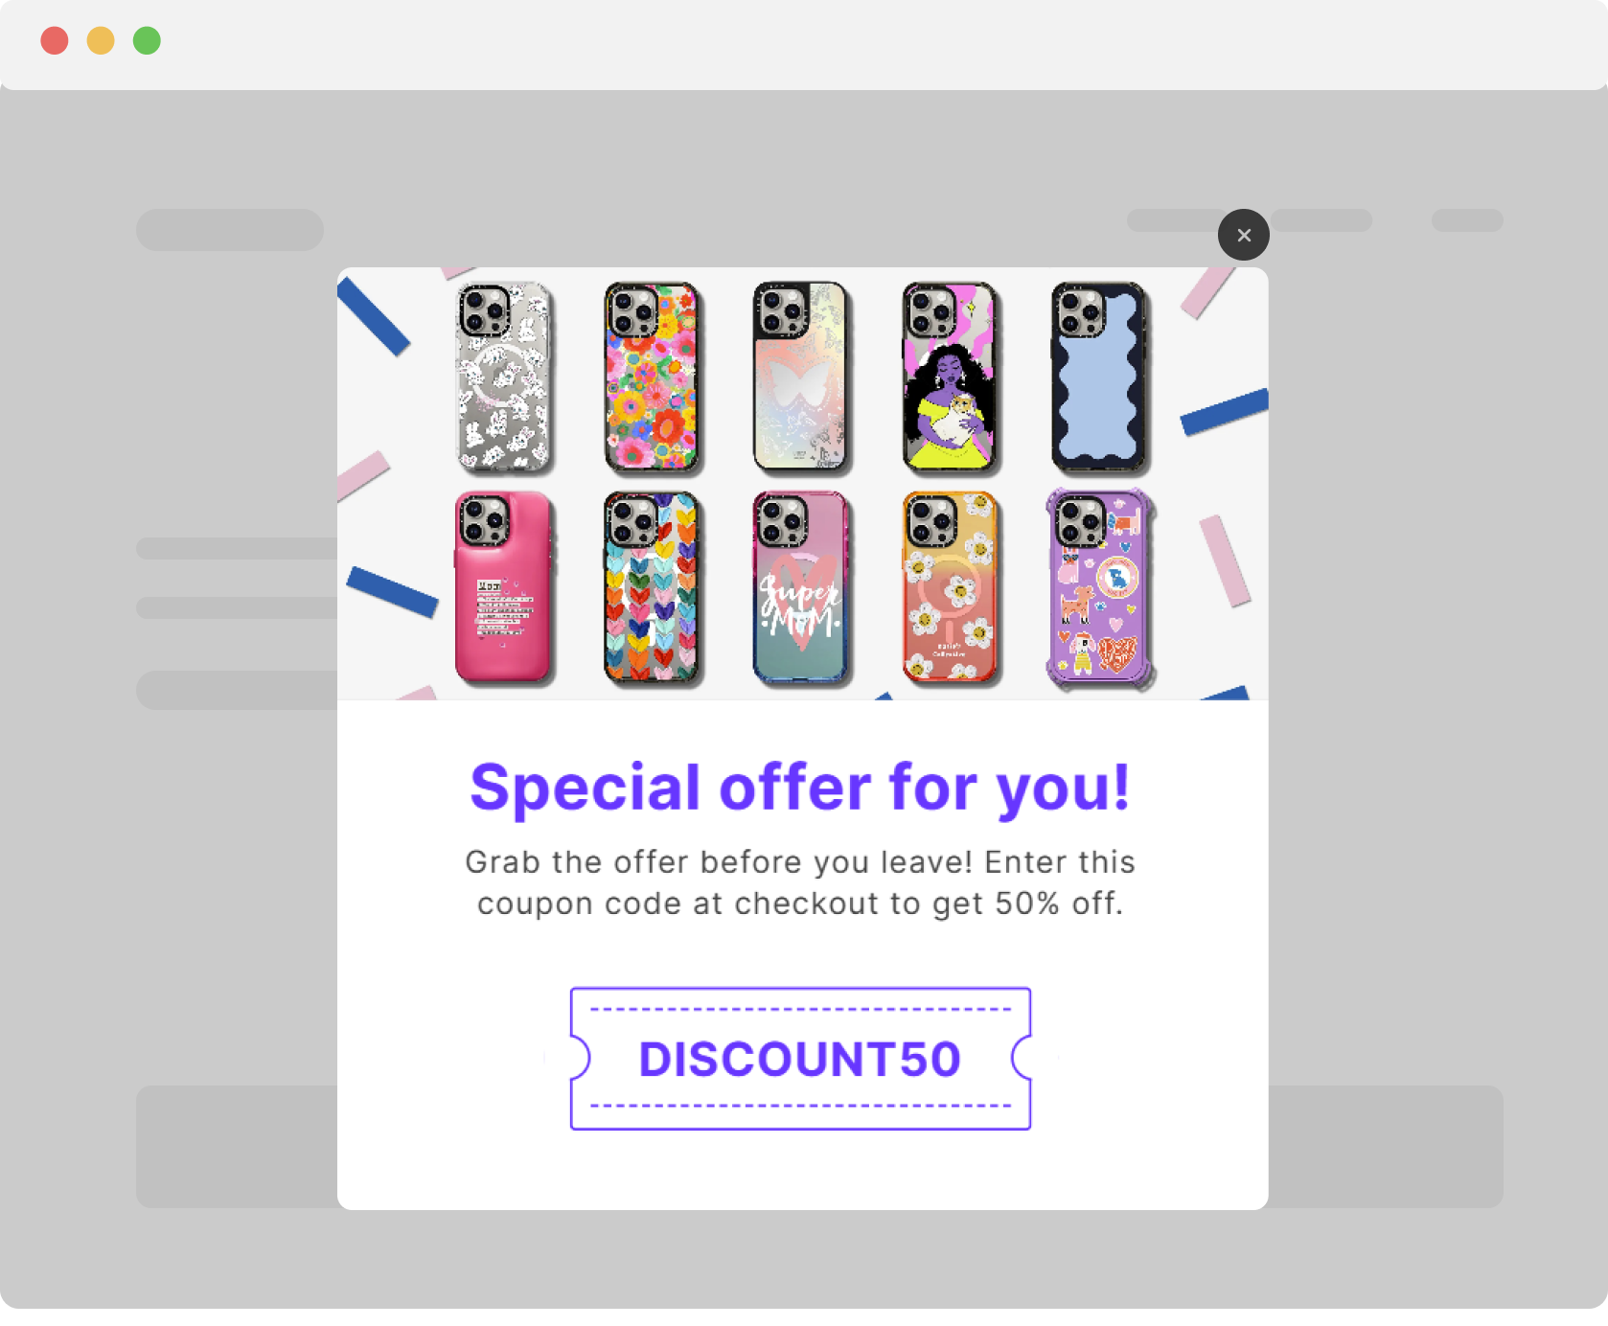Select the woman holding dog phone case
This screenshot has height=1326, width=1608.
[x=950, y=377]
